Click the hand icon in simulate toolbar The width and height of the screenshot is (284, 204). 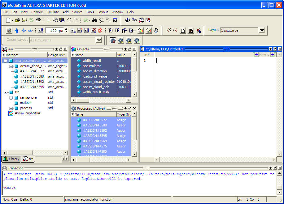156,31
